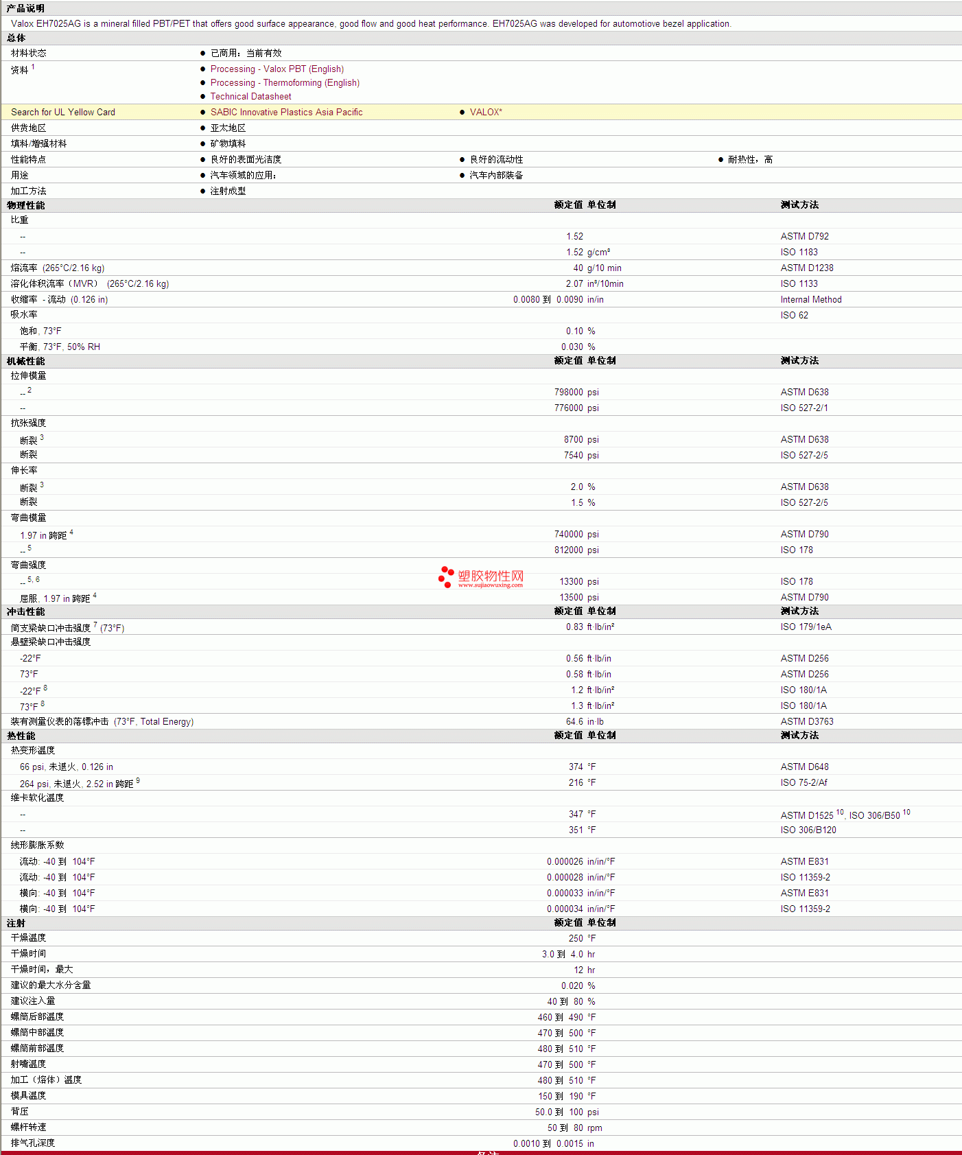Click the 机械性能 section header
Viewport: 962px width, 1155px height.
click(25, 361)
